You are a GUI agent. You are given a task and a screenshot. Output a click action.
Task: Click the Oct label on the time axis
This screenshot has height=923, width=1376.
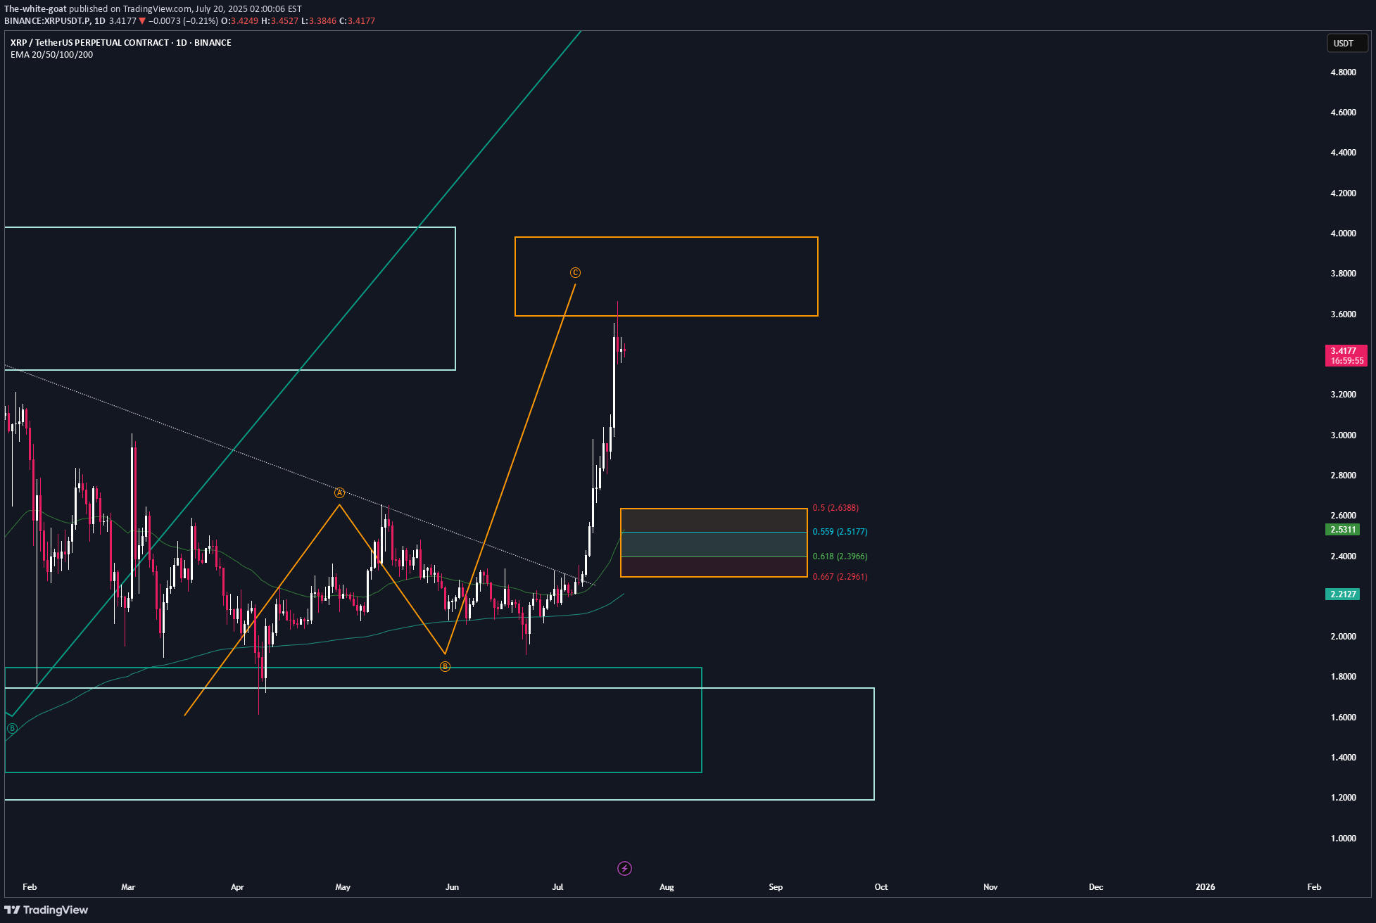tap(881, 887)
